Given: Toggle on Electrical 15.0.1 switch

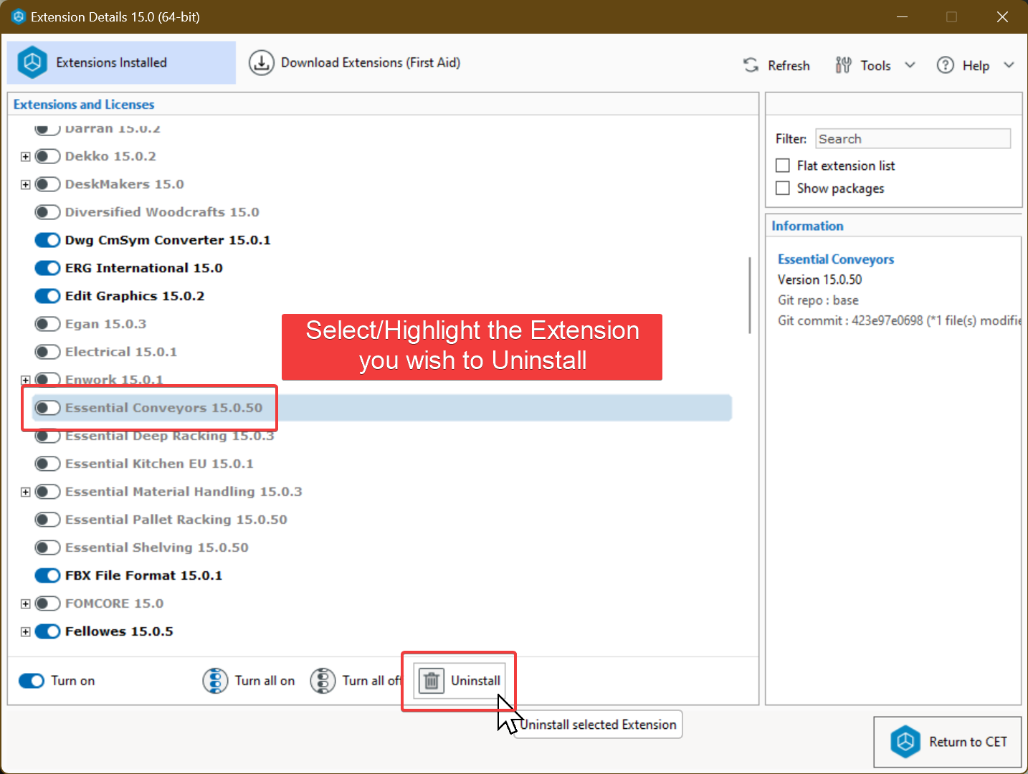Looking at the screenshot, I should pos(47,352).
